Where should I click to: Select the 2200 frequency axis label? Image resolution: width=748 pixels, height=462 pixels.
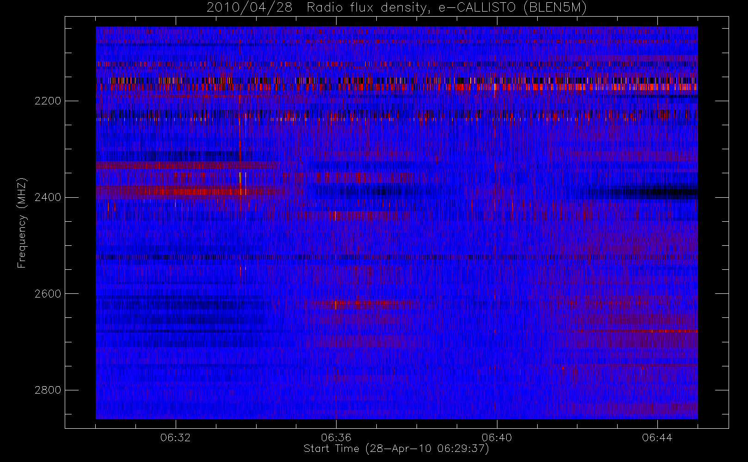tap(48, 101)
